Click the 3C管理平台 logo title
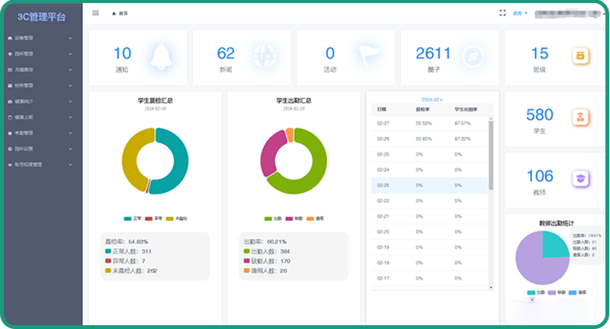Screen dimensions: 610x329 tap(41, 15)
